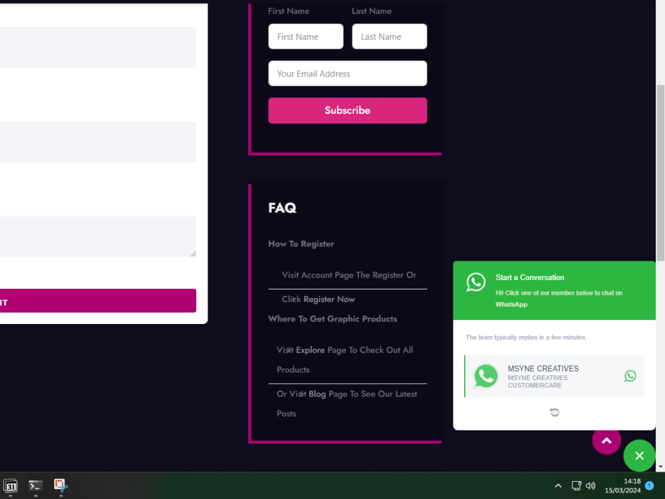Viewport: 665px width, 499px height.
Task: Click the volume icon in the system tray
Action: point(591,486)
